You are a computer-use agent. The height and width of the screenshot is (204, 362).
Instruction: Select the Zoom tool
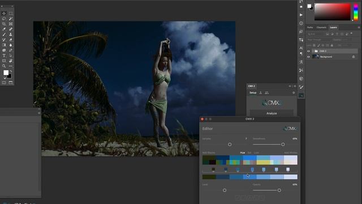(x=4, y=66)
